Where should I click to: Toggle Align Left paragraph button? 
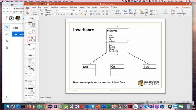click(91, 14)
